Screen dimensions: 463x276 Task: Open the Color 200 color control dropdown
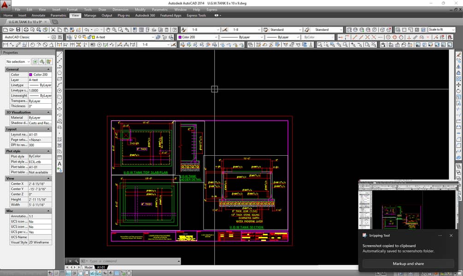(198, 37)
